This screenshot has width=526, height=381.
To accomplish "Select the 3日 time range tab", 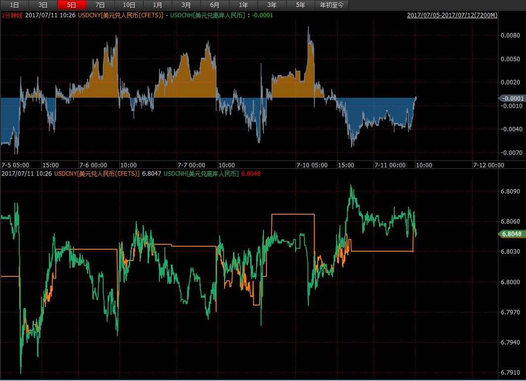I will [x=43, y=5].
